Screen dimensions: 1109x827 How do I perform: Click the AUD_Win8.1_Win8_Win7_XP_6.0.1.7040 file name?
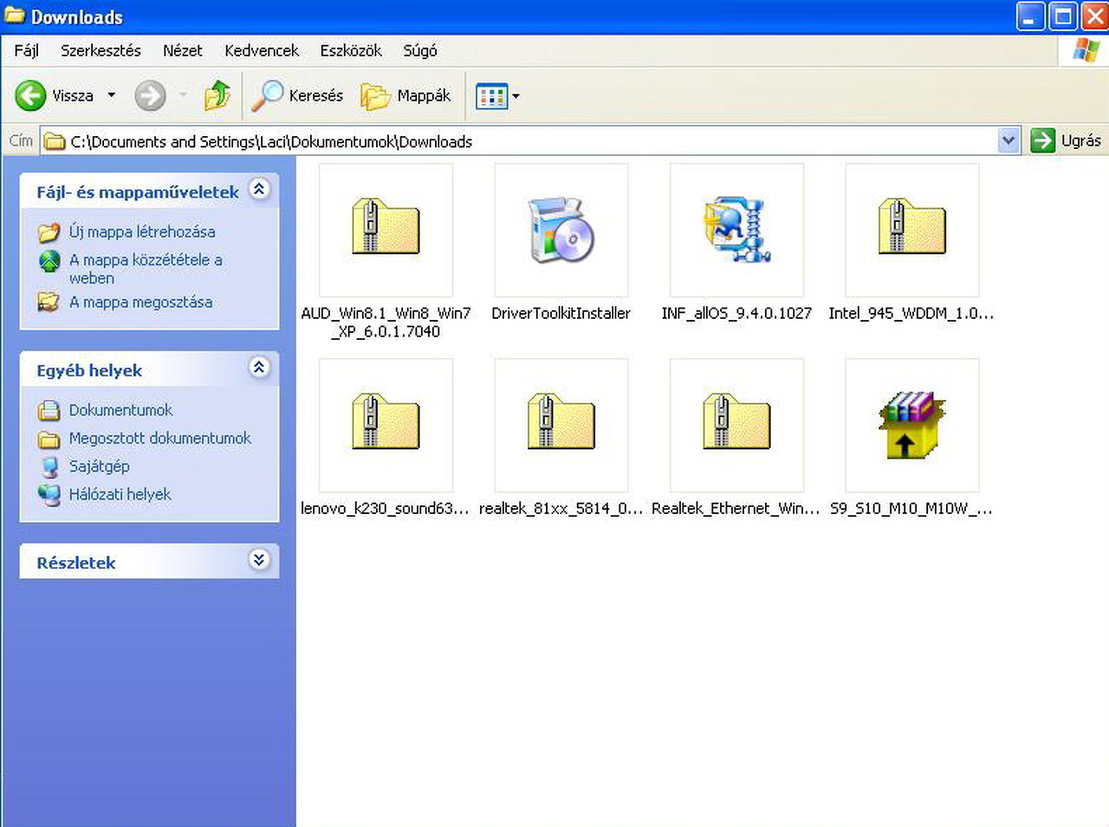386,322
